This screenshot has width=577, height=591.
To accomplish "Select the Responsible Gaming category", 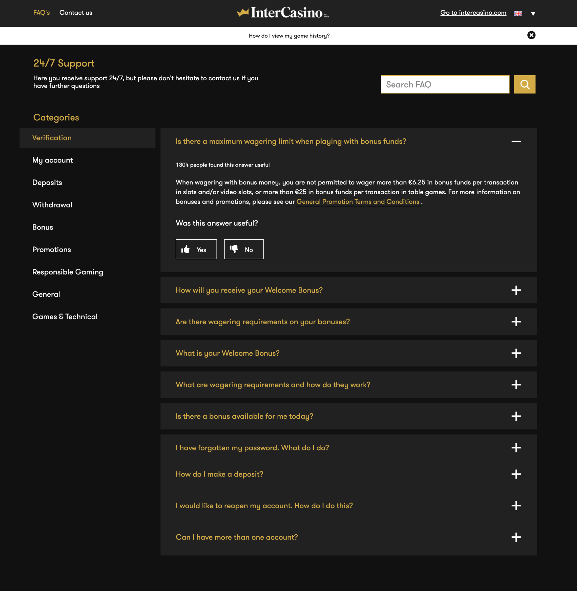I will (68, 272).
